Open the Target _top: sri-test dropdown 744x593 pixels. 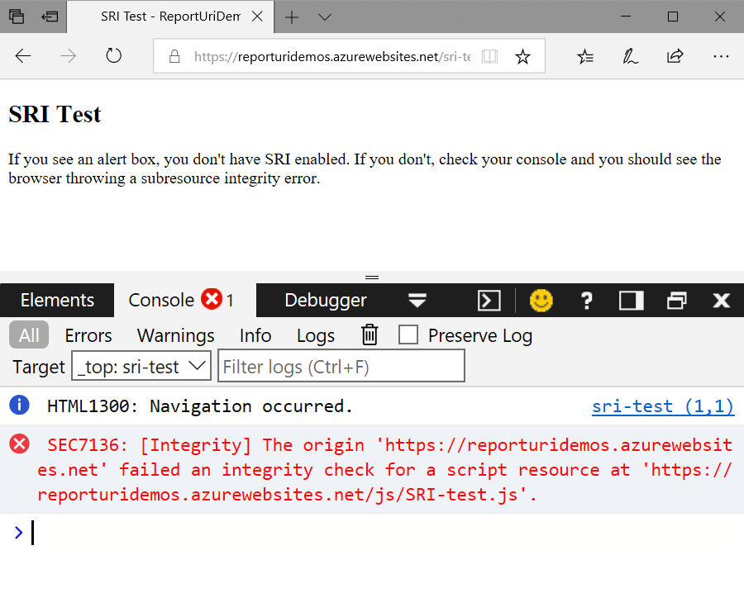pyautogui.click(x=141, y=366)
